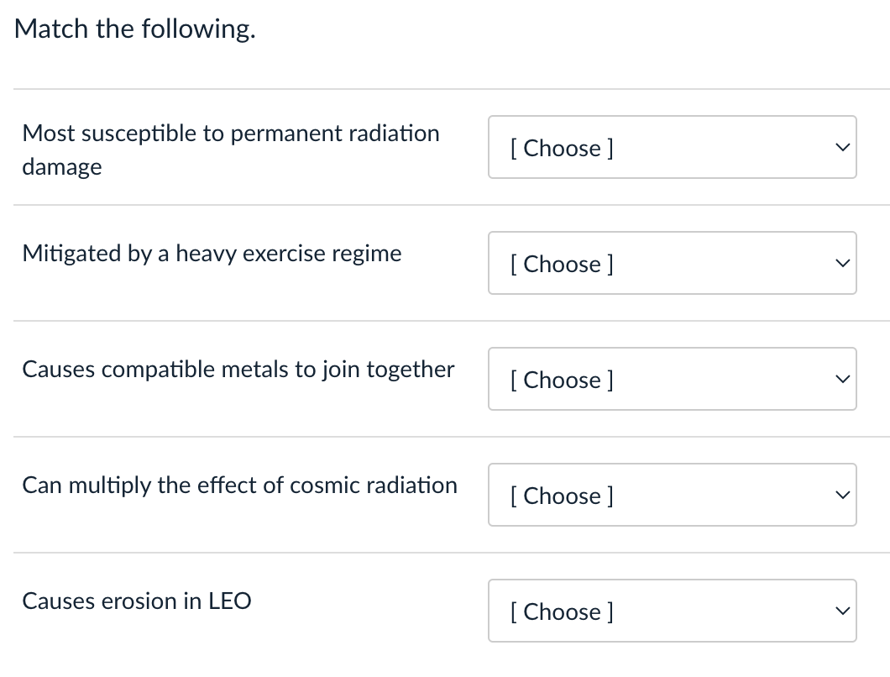Click '[ Choose ]' placeholder in the LEO erosion row
This screenshot has width=890, height=677.
click(561, 612)
